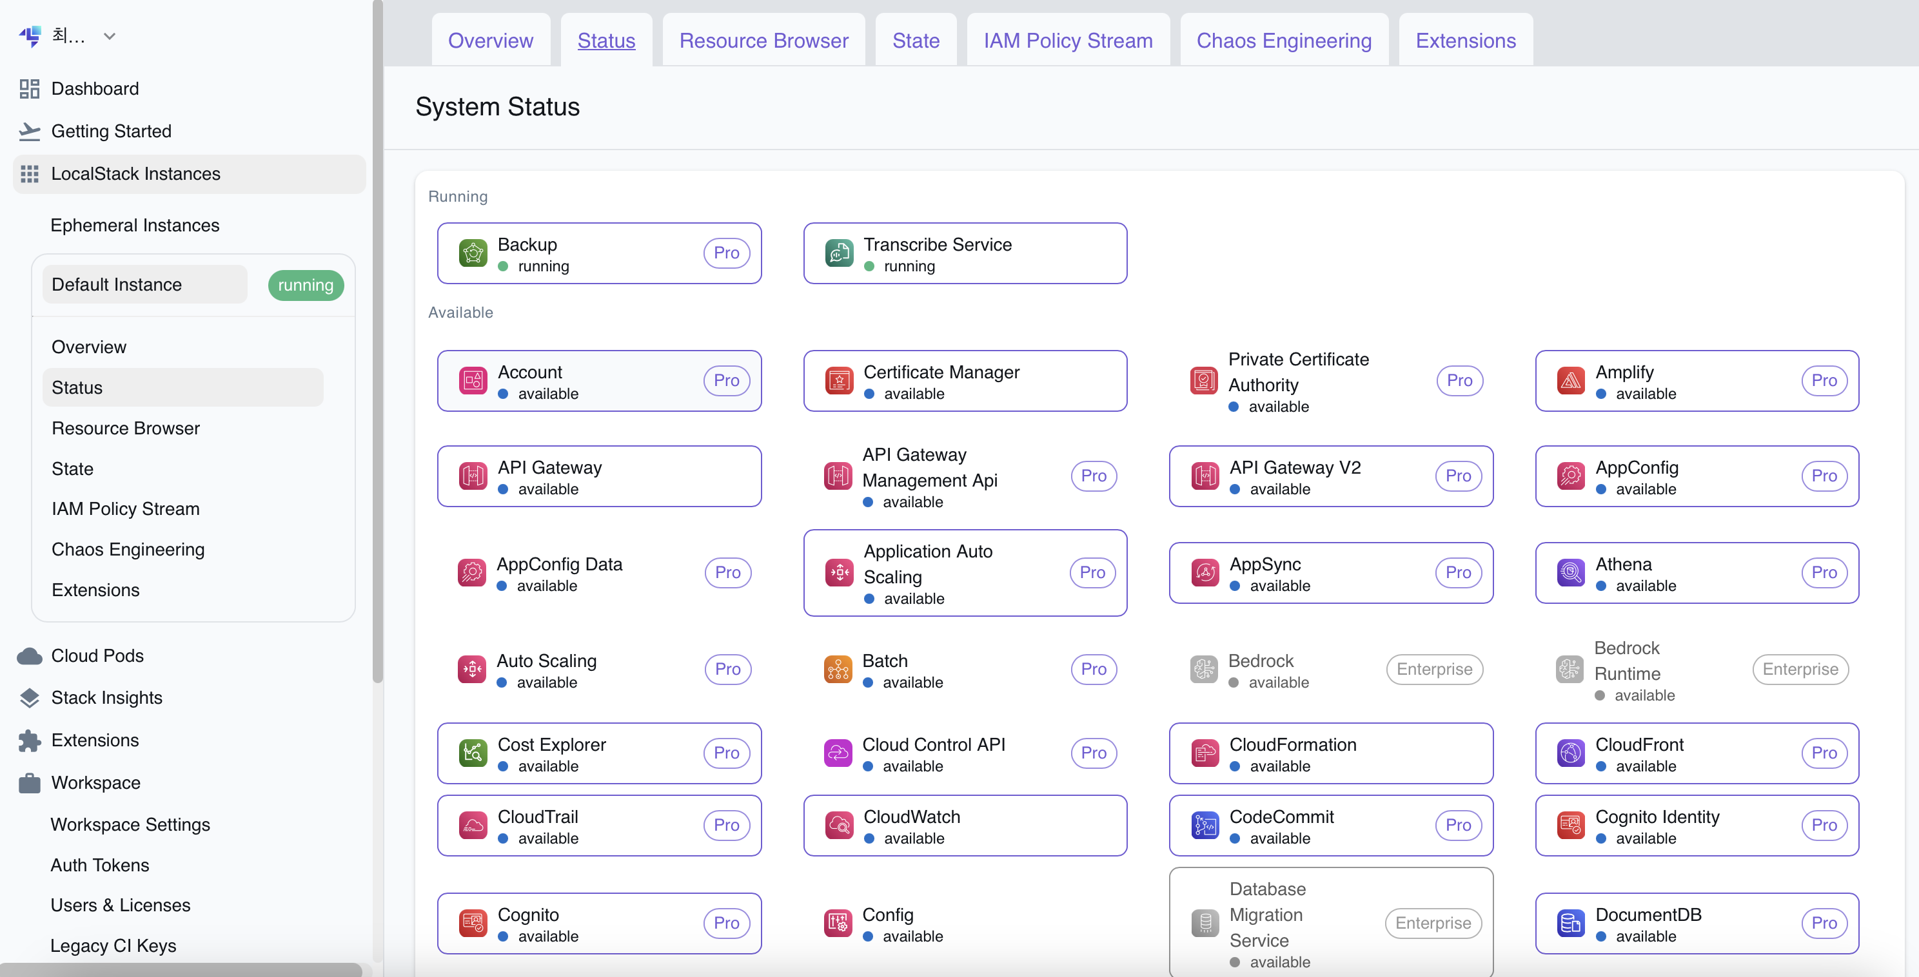Open the IAM Policy Stream tab
Screen dimensions: 1919x977
point(1068,40)
